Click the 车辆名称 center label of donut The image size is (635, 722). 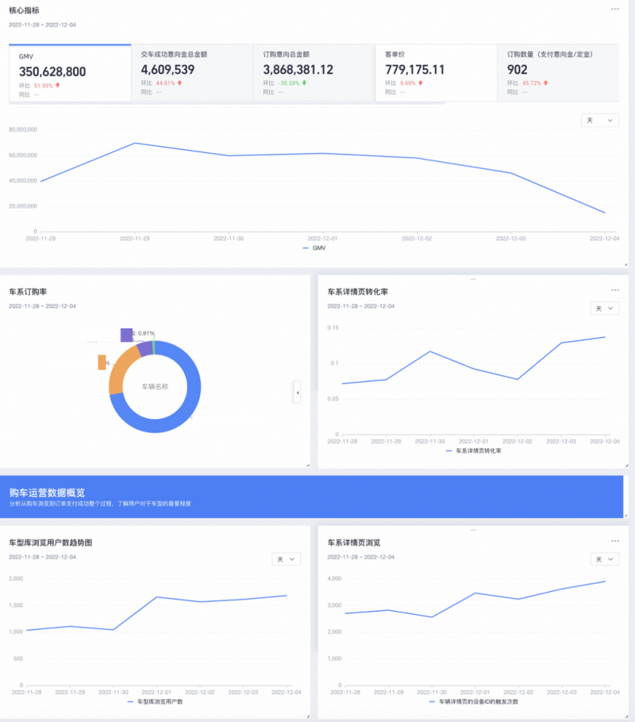pos(155,387)
